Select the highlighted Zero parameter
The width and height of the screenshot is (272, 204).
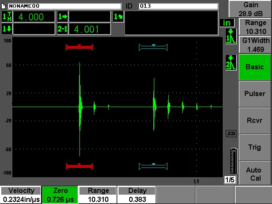tap(60, 195)
